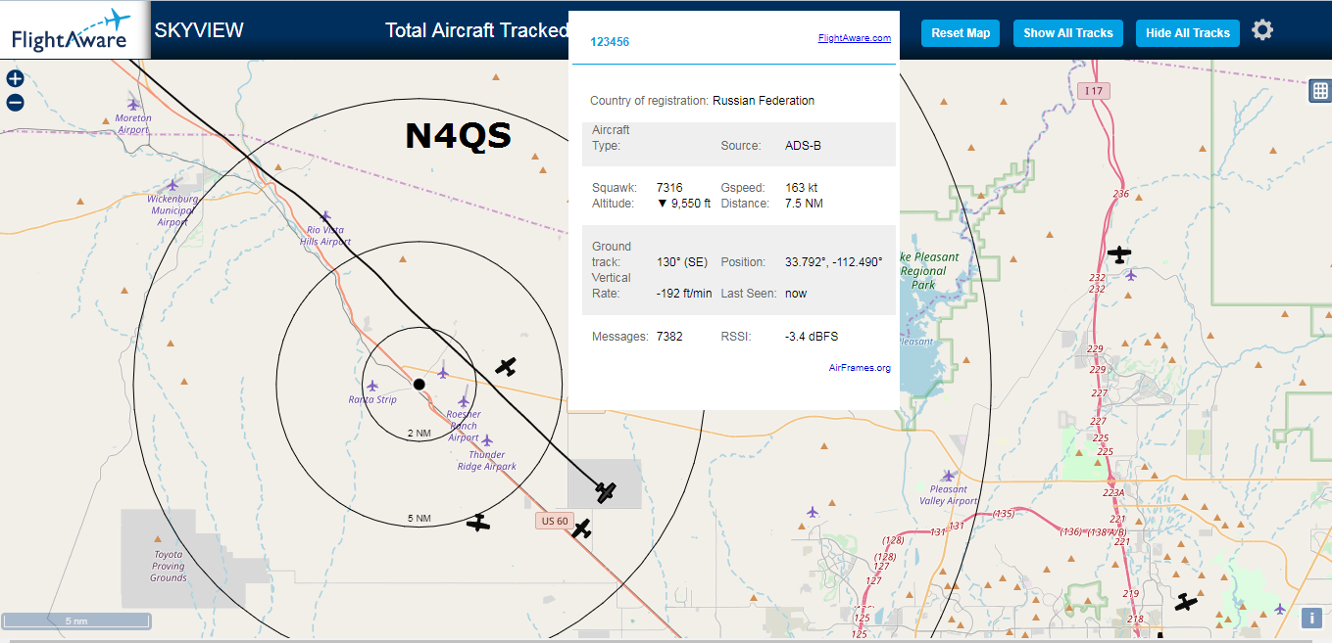The width and height of the screenshot is (1332, 643).
Task: Select aircraft icon near US 60 shield
Action: click(582, 529)
